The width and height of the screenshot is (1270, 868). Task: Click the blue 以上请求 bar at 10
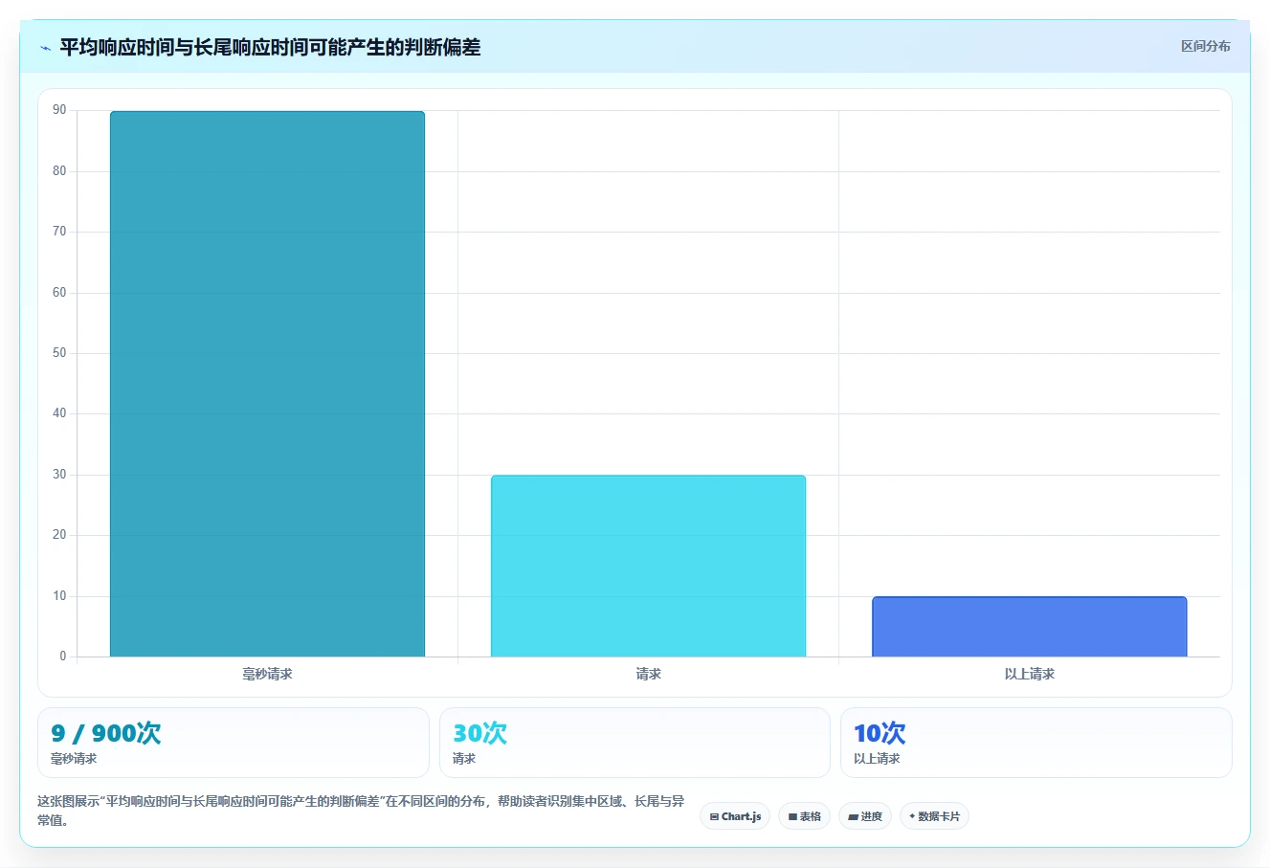tap(1029, 627)
